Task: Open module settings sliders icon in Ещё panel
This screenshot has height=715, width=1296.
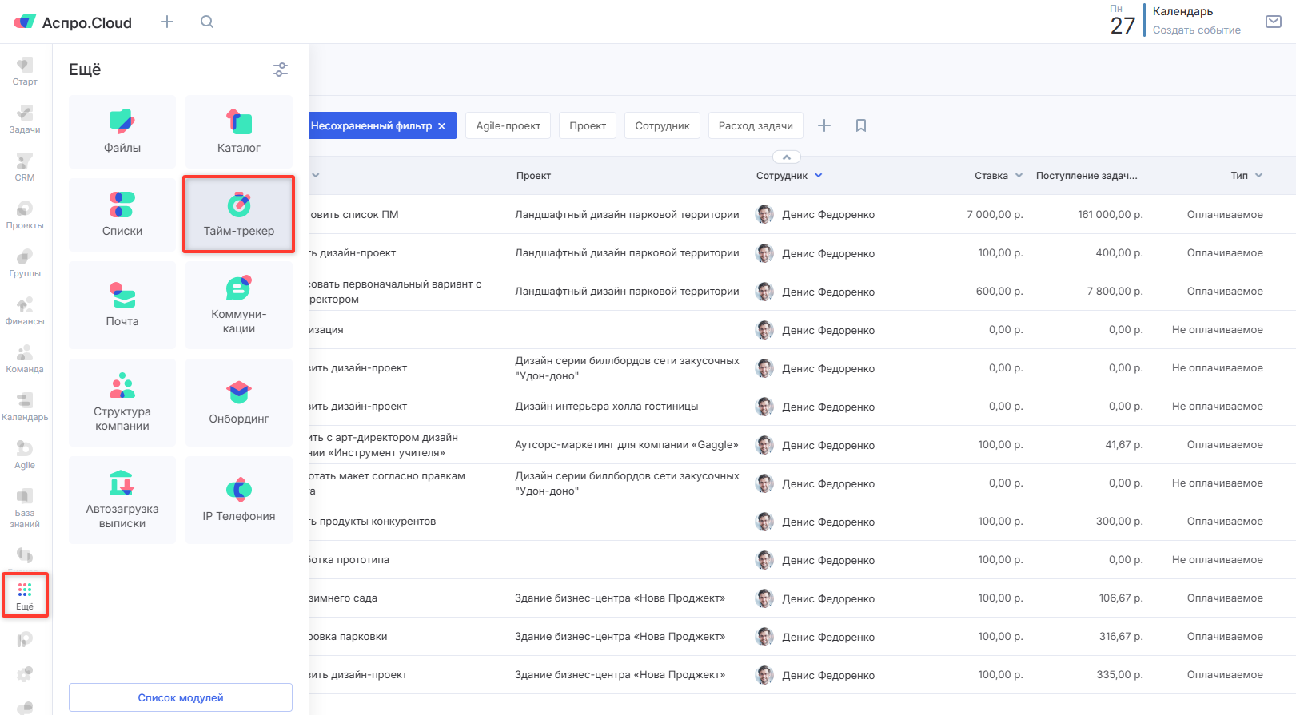Action: [281, 70]
